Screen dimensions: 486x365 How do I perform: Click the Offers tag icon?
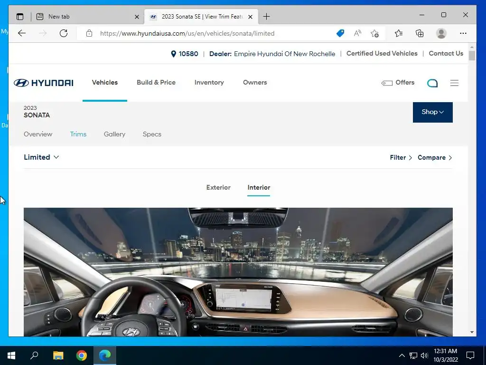[x=387, y=83]
